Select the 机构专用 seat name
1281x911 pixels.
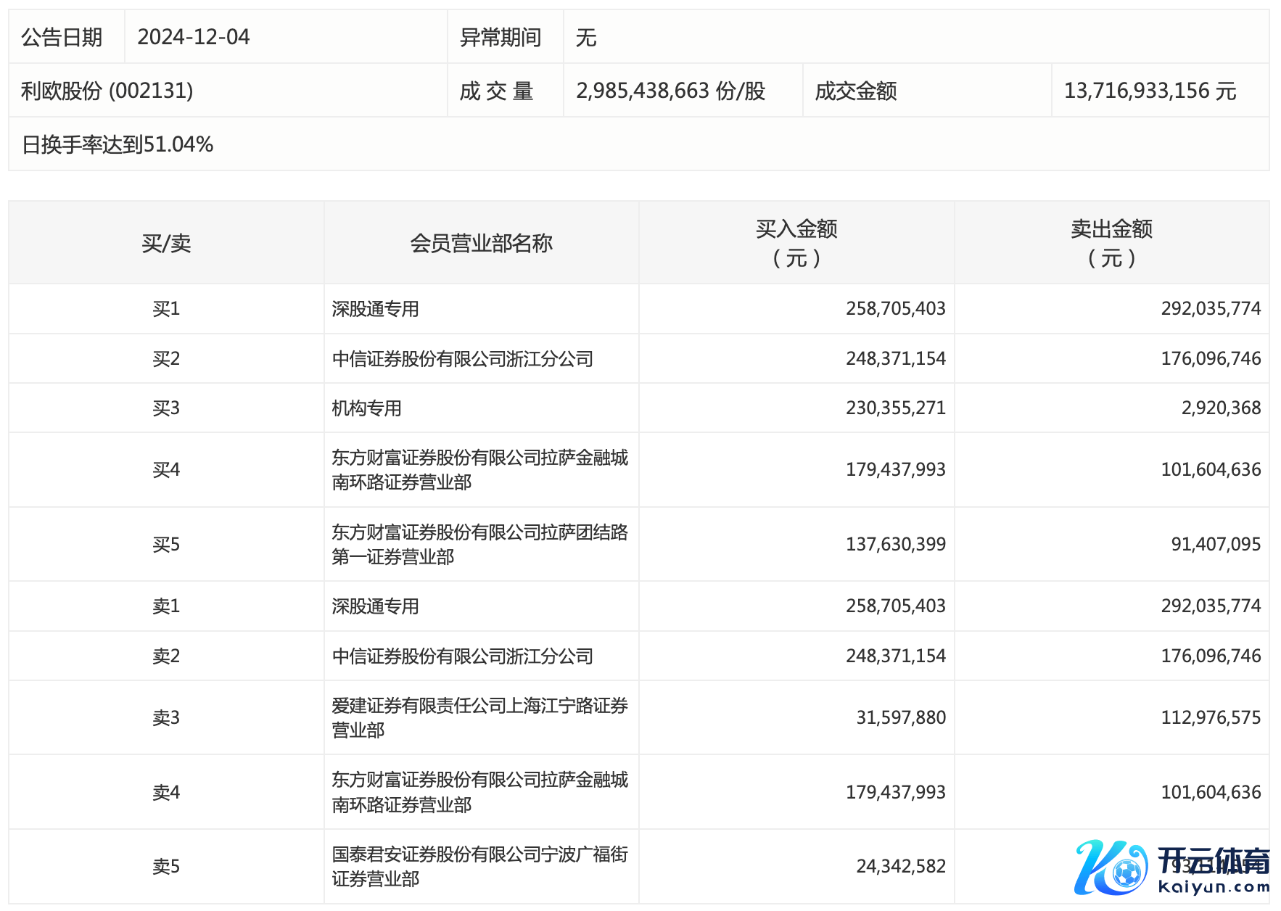tap(366, 408)
